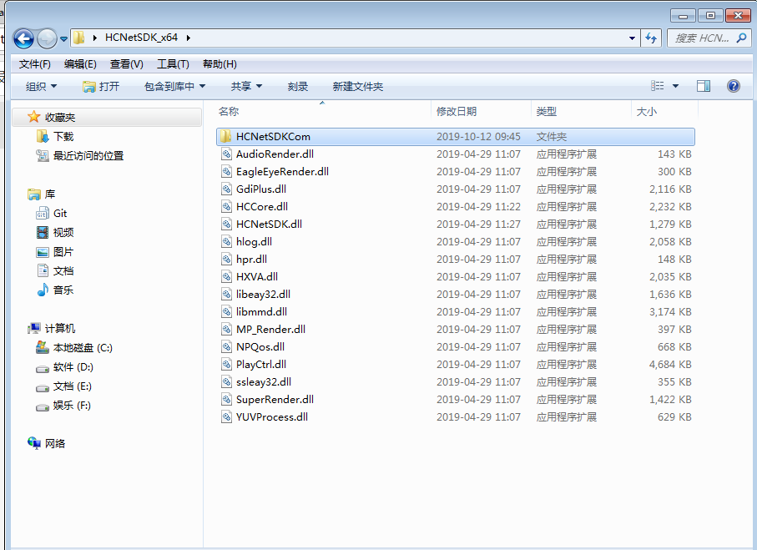Toggle the preview pane
The height and width of the screenshot is (550, 757).
[704, 85]
